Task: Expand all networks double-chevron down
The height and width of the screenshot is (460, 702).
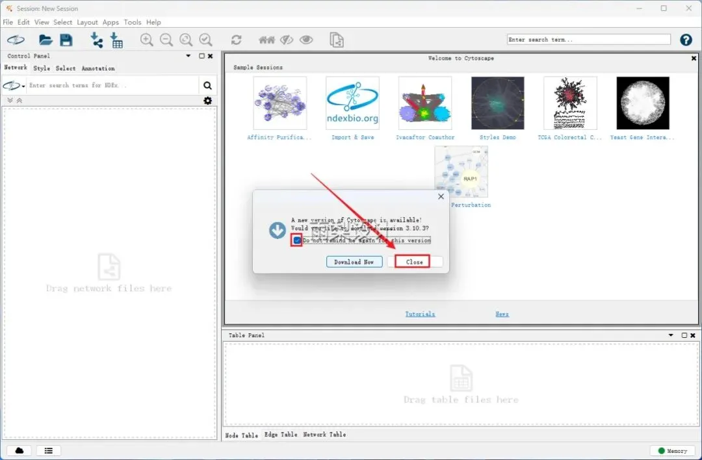Action: pyautogui.click(x=10, y=100)
